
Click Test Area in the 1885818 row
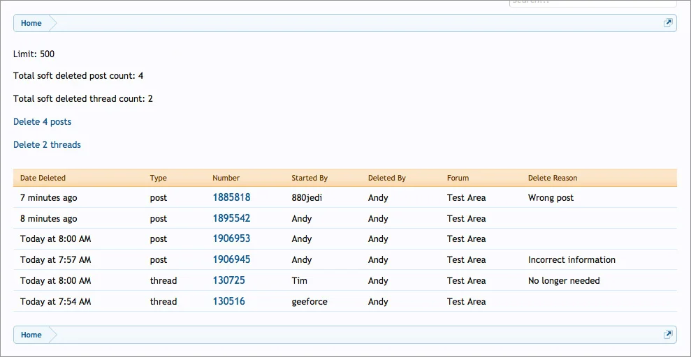pyautogui.click(x=466, y=198)
